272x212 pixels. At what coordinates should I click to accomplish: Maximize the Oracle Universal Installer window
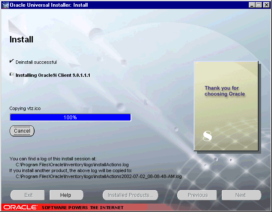tap(259, 5)
